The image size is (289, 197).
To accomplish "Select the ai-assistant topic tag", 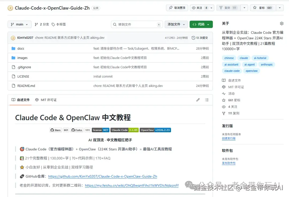I will click(231, 64).
